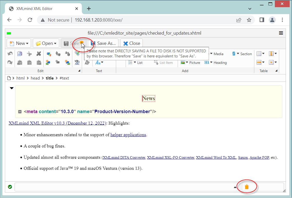The height and width of the screenshot is (198, 292).
Task: Click the Copy documents icon
Action: [19, 54]
